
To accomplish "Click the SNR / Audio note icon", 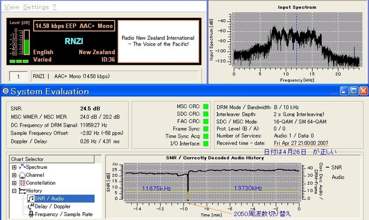I will point(31,199).
